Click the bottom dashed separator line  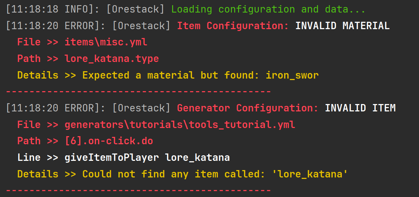coord(138,190)
